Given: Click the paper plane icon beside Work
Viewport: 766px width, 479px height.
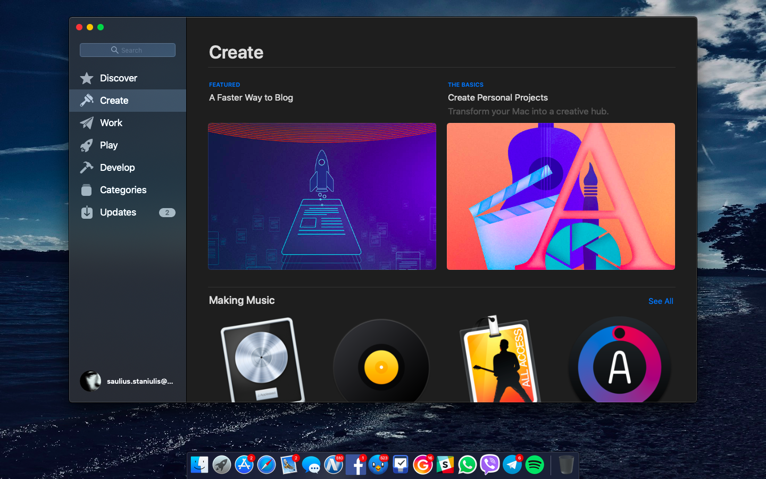Looking at the screenshot, I should tap(87, 123).
